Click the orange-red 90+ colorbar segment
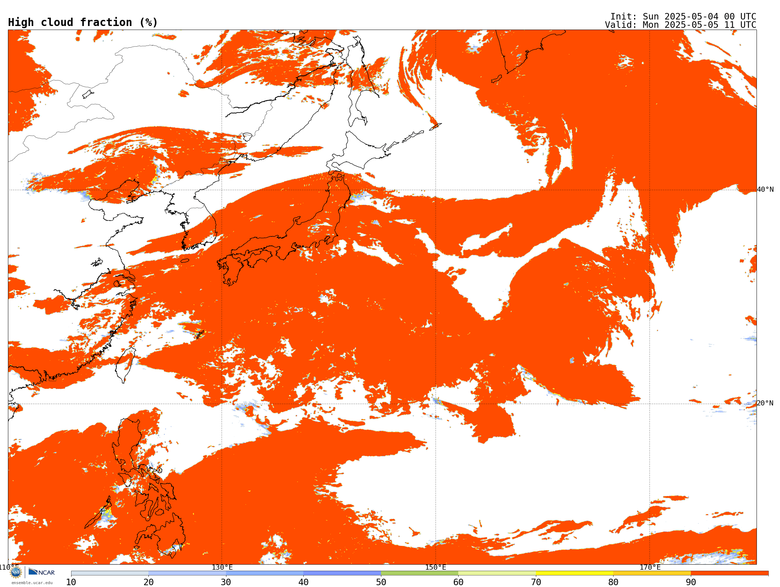The image size is (780, 587). [x=729, y=573]
